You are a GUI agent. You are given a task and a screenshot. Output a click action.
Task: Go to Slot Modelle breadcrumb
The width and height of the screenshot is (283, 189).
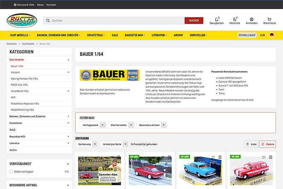(28, 44)
